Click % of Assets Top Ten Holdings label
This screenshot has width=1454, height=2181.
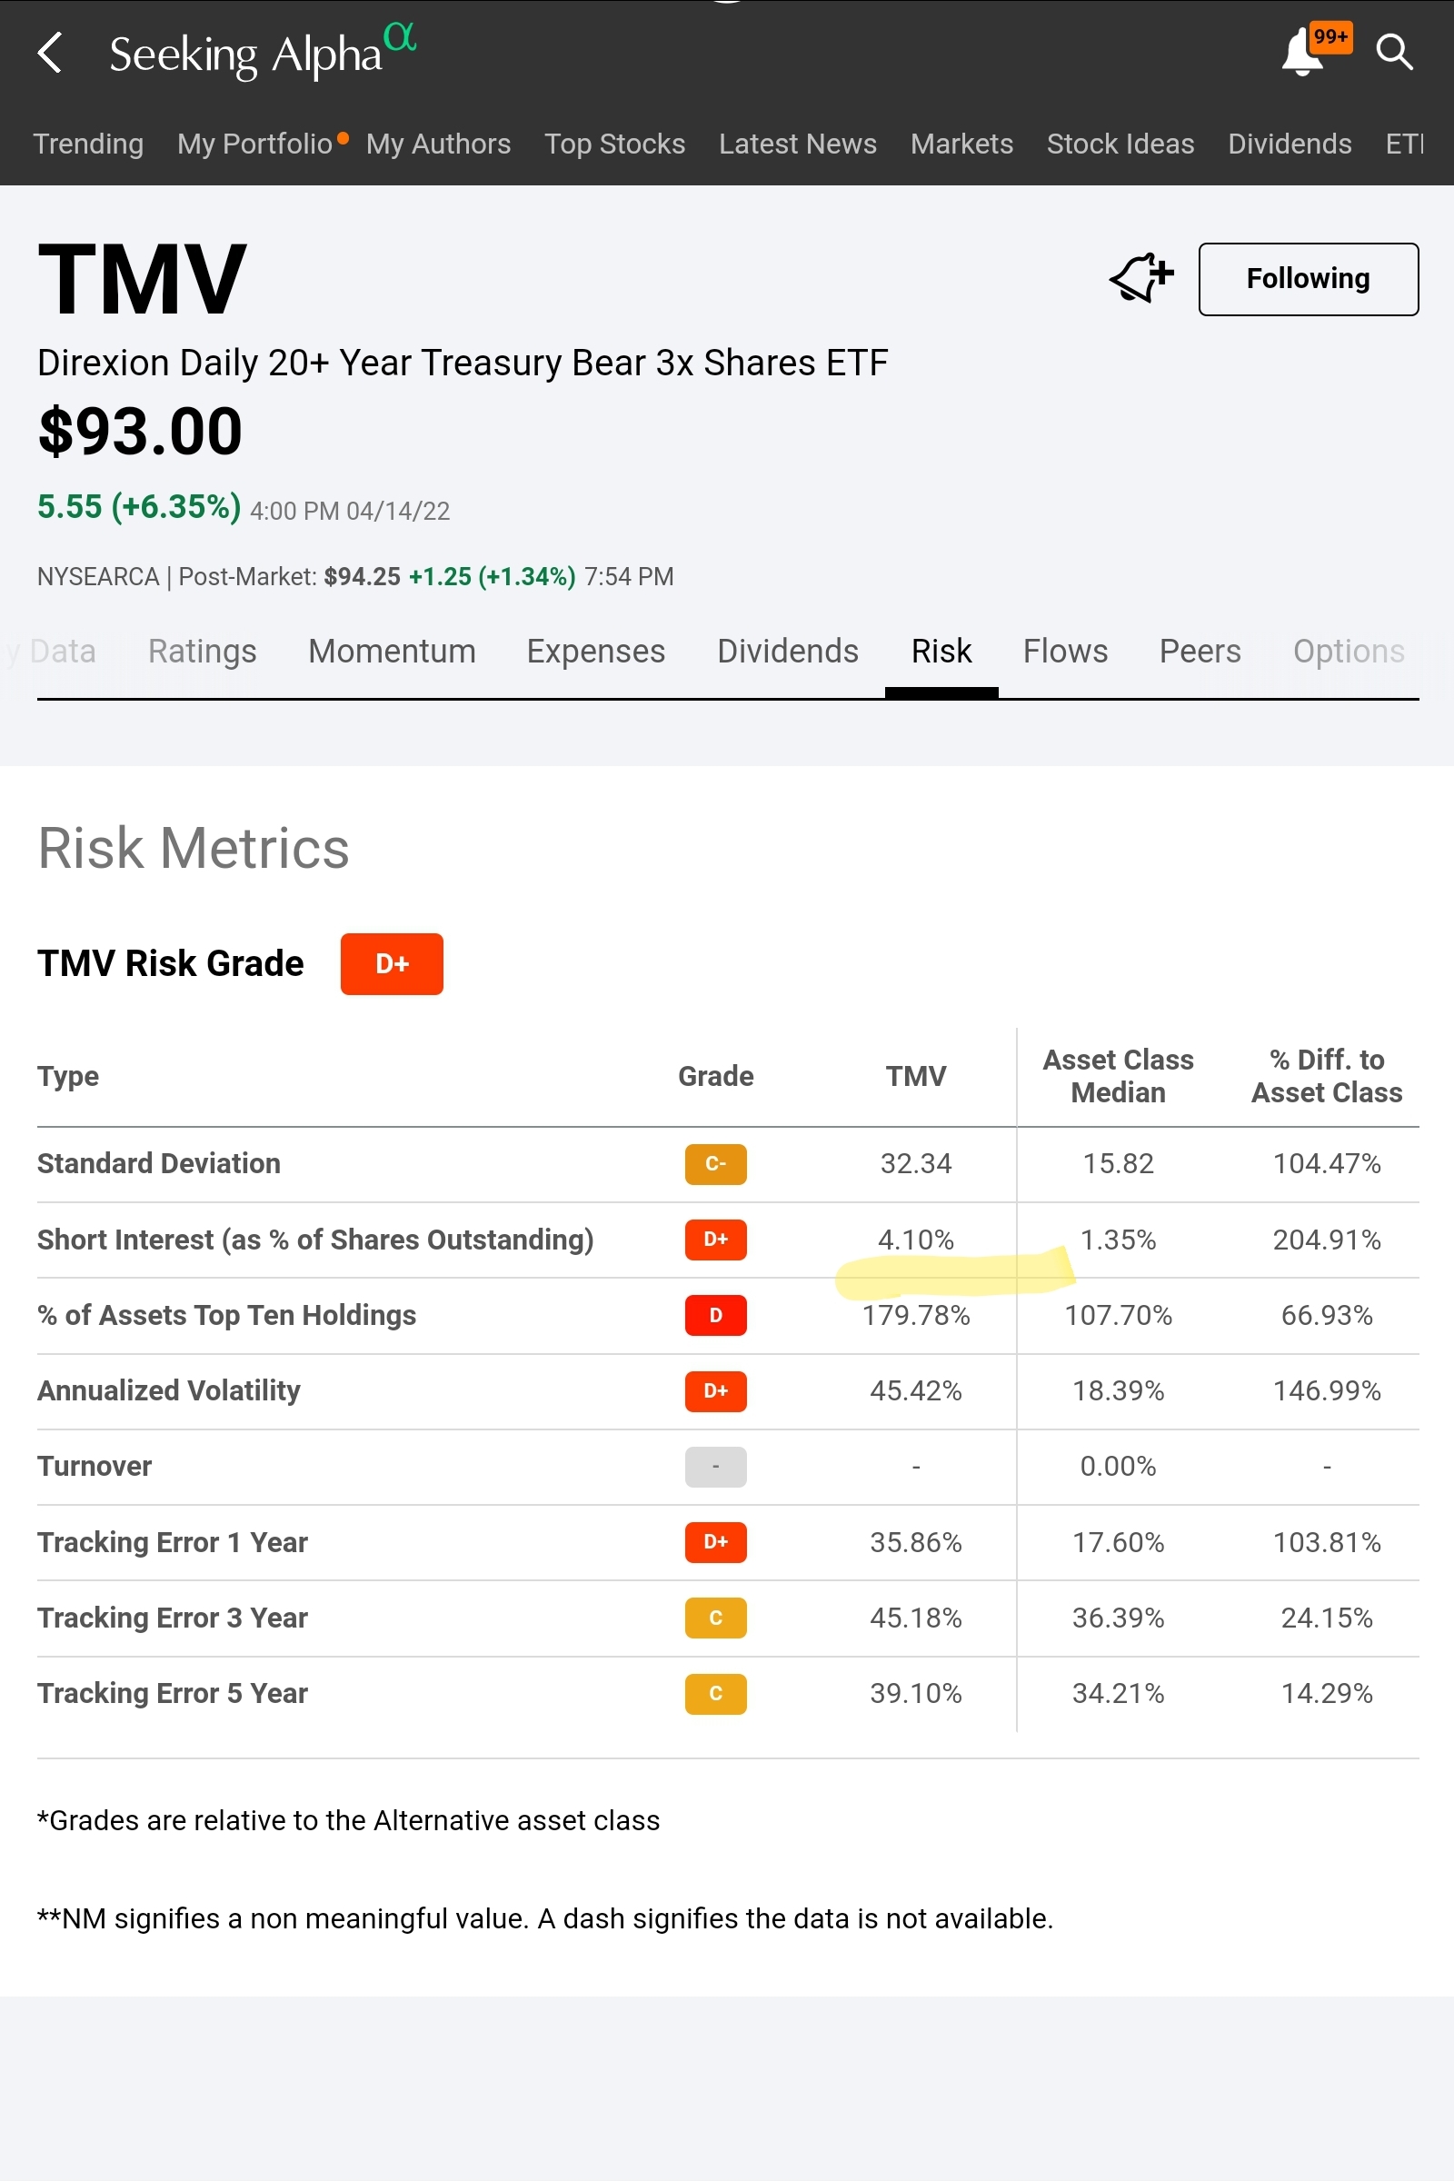[x=226, y=1315]
